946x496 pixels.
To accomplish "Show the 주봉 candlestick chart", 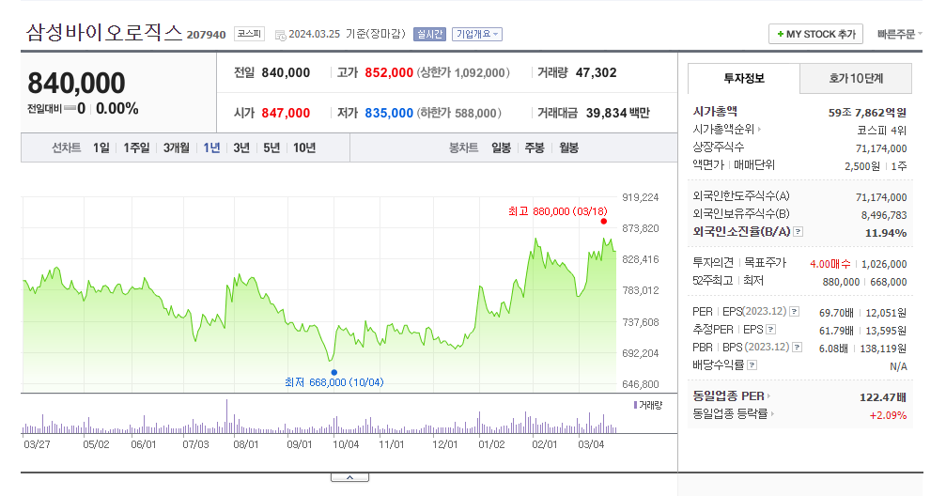I will [x=535, y=147].
